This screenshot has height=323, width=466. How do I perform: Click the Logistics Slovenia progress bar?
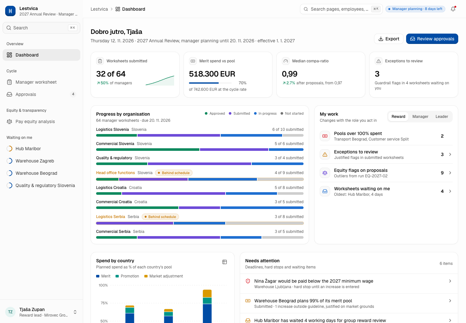click(200, 135)
